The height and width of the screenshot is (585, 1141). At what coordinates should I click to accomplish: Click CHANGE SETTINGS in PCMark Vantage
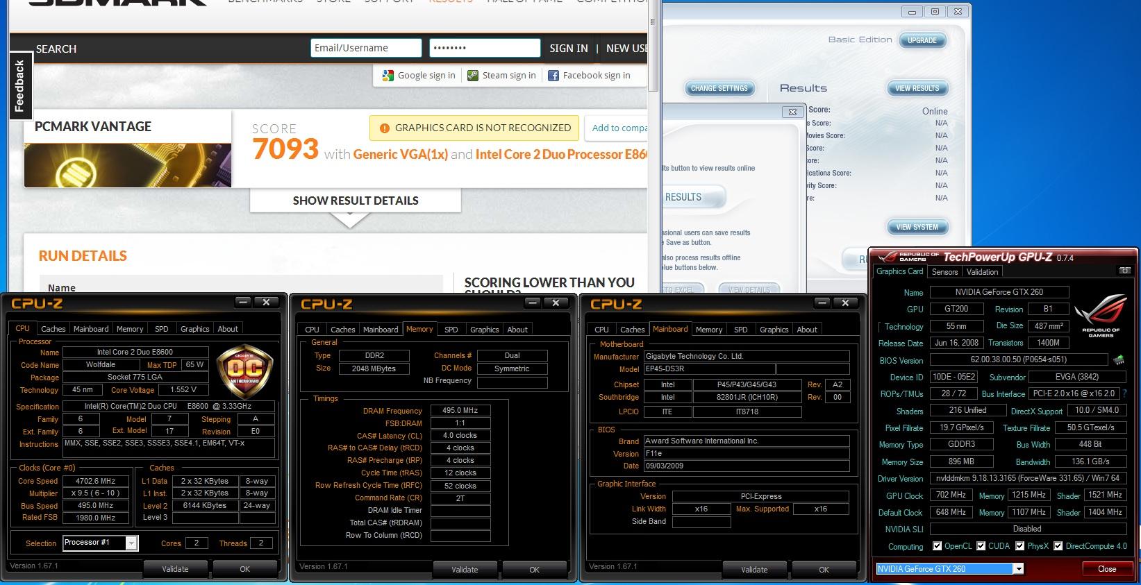719,88
